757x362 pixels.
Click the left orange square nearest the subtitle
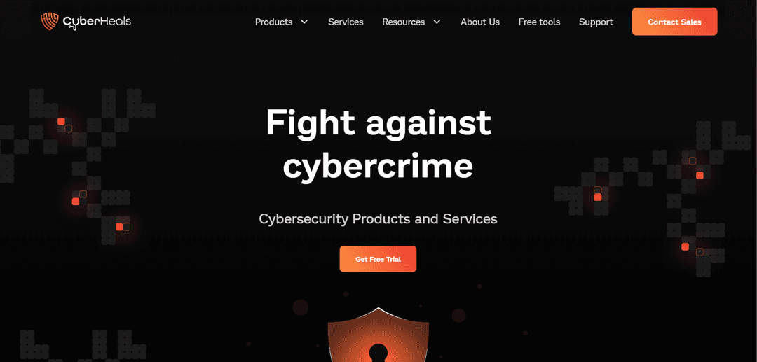118,227
